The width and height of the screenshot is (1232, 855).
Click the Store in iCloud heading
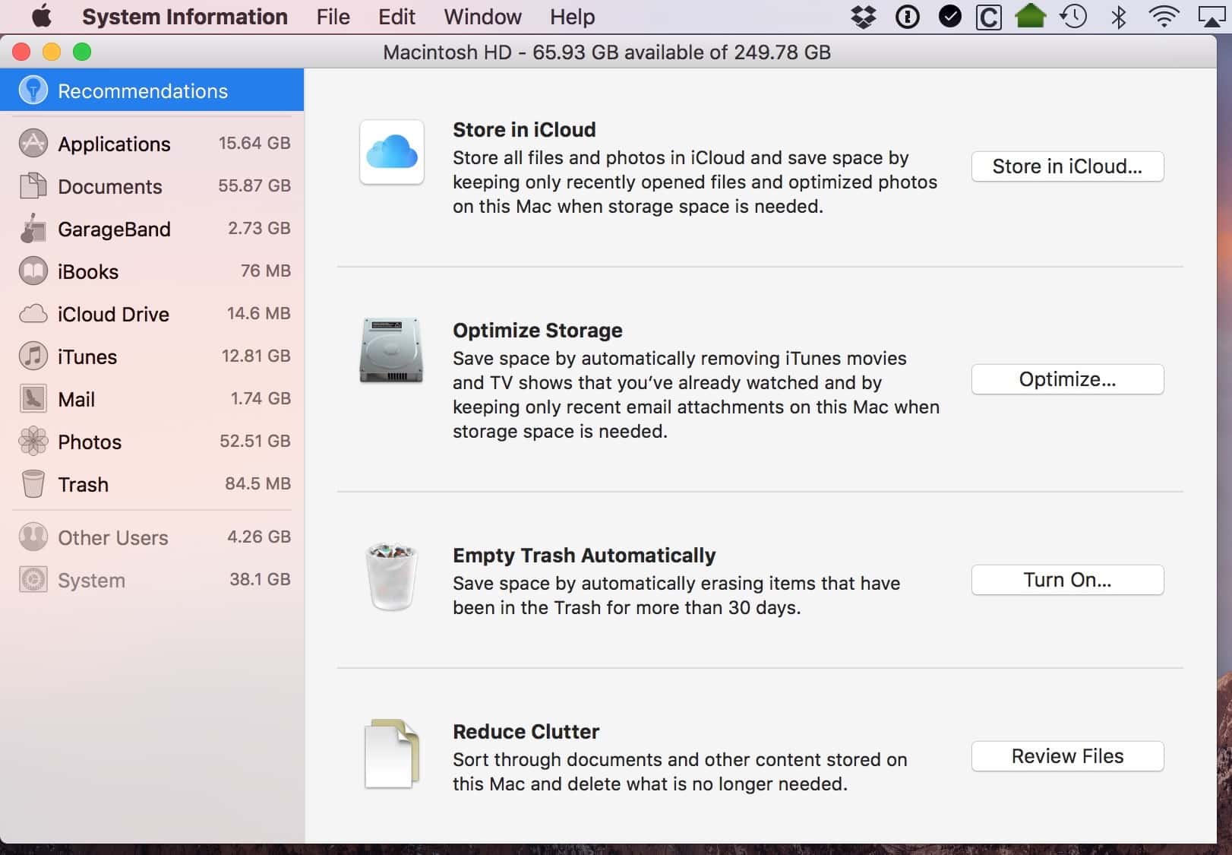(524, 130)
